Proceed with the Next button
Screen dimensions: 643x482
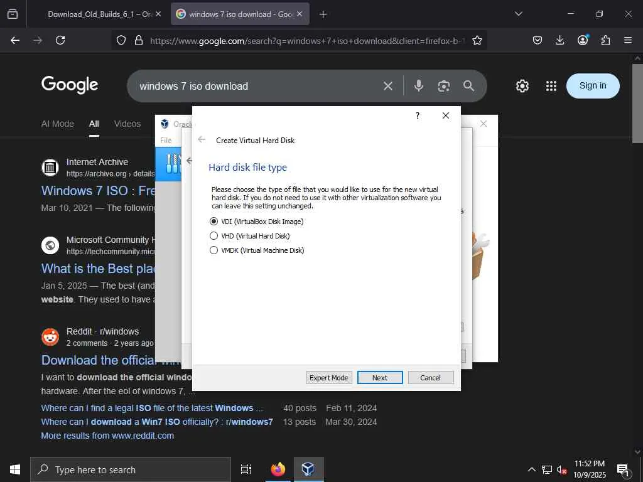pos(380,377)
